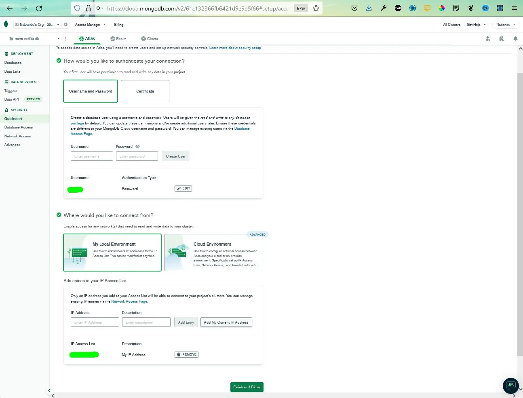523x398 pixels.
Task: Open Data Lake in the sidebar
Action: click(x=13, y=72)
